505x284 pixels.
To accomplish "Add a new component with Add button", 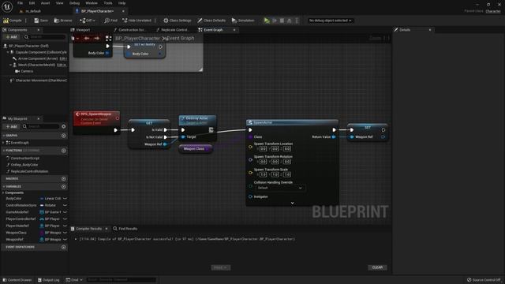I will (x=11, y=37).
